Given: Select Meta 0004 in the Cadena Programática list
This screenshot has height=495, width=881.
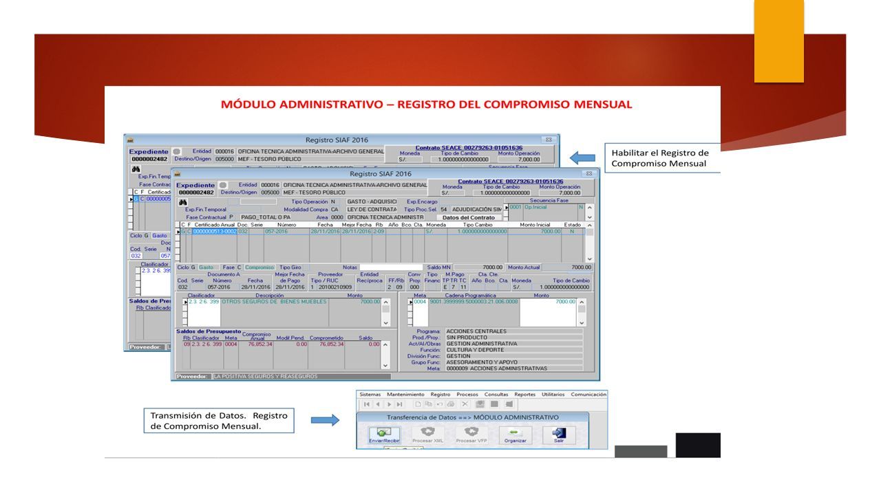Looking at the screenshot, I should (x=420, y=302).
